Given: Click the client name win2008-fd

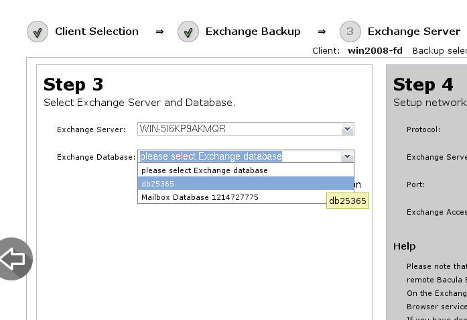Looking at the screenshot, I should [x=375, y=51].
